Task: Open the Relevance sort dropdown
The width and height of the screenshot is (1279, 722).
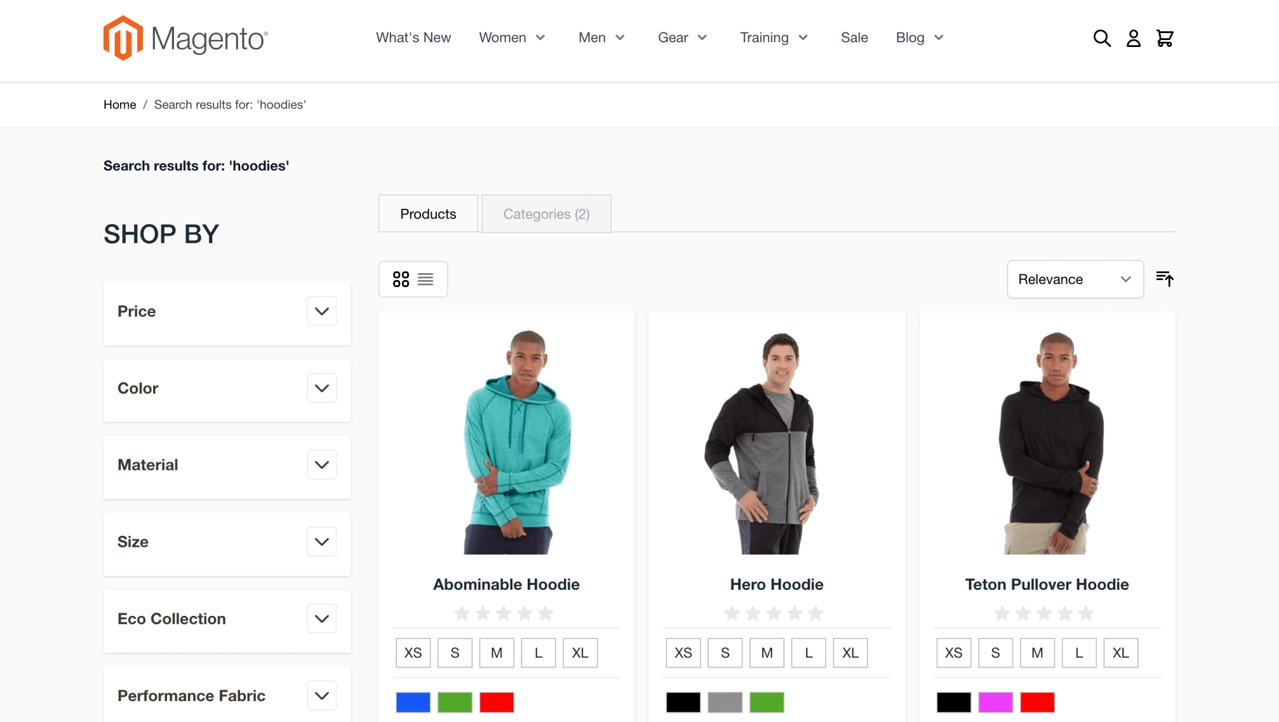Action: pyautogui.click(x=1075, y=279)
